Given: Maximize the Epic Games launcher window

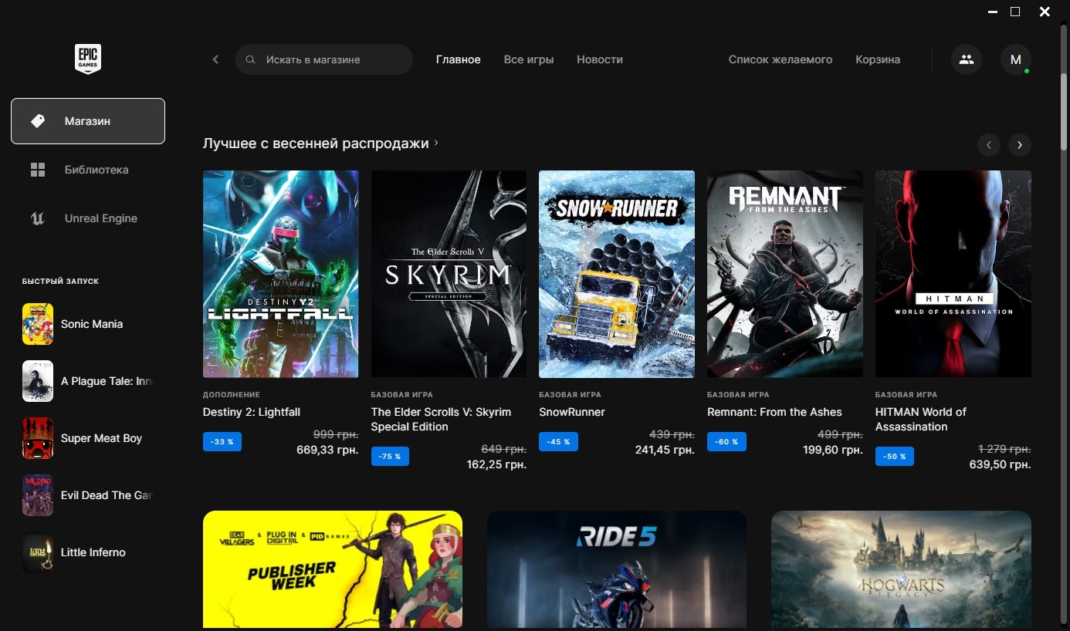Looking at the screenshot, I should click(1015, 12).
